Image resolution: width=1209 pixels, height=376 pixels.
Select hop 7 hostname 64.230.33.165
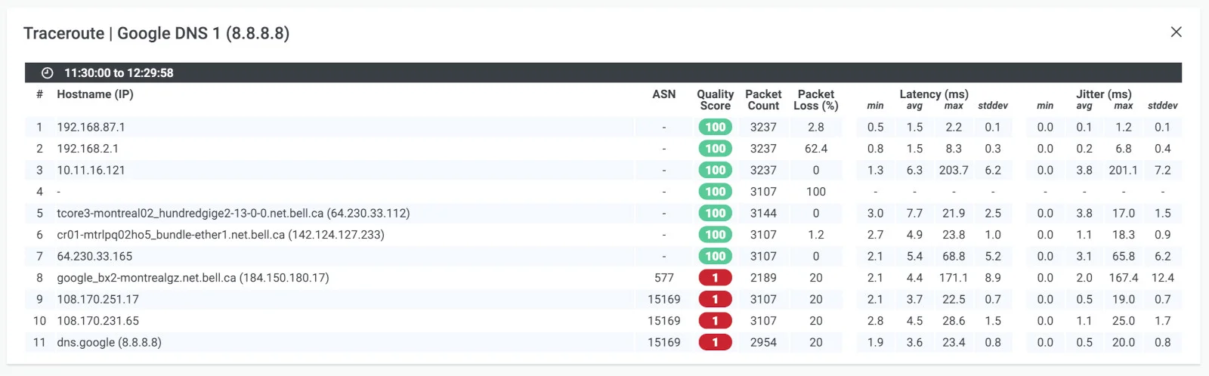click(x=94, y=257)
